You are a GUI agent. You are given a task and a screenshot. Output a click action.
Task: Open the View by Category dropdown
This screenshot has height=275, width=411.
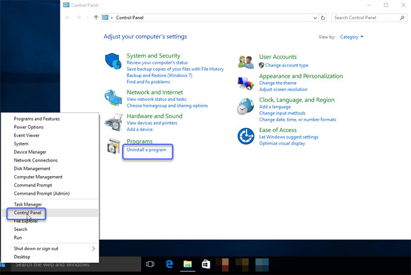tap(352, 37)
